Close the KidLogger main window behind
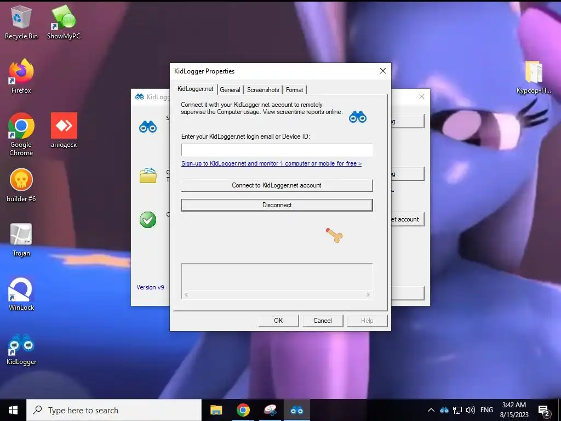The image size is (561, 421). click(x=422, y=96)
